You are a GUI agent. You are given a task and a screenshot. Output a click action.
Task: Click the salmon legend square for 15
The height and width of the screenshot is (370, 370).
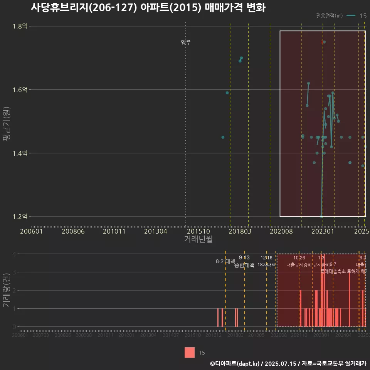(x=190, y=352)
